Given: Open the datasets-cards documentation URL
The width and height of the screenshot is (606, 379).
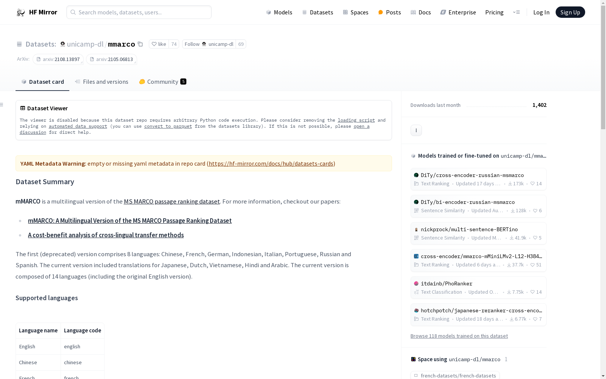Looking at the screenshot, I should point(271,163).
